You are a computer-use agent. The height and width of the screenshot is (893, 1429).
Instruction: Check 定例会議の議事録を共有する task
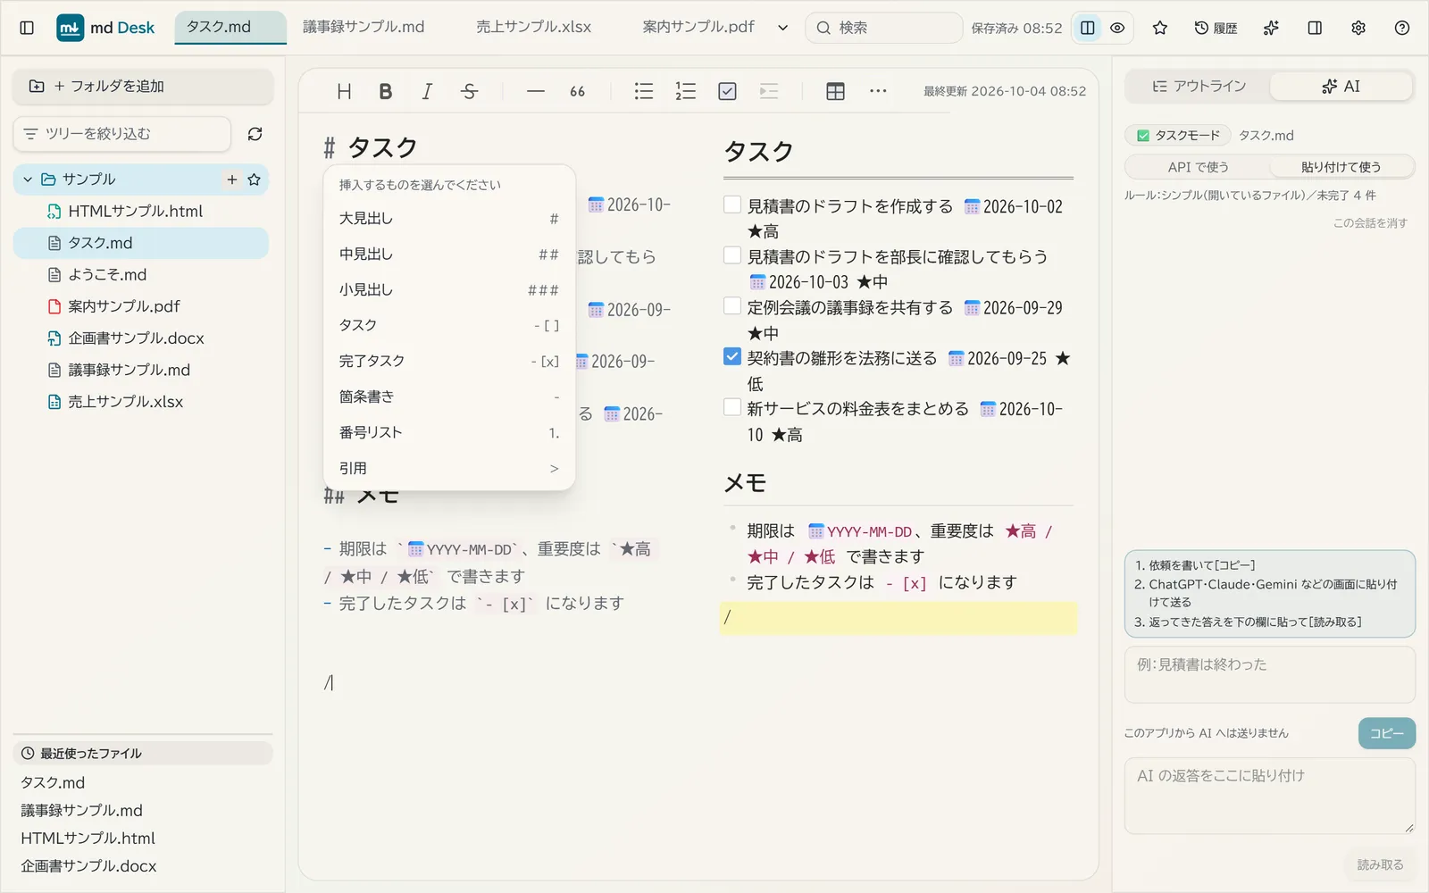[x=732, y=305]
